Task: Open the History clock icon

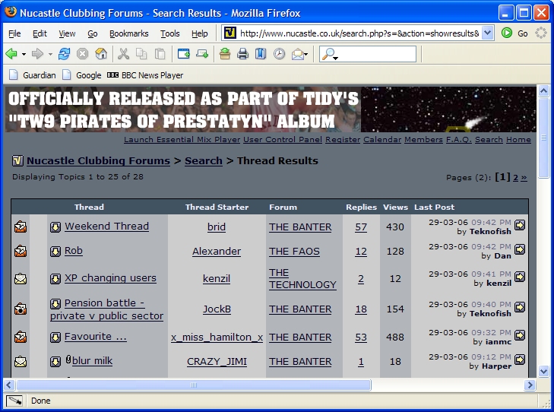Action: (279, 54)
